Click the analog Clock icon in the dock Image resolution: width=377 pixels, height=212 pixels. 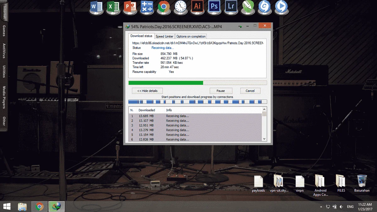pos(180,7)
